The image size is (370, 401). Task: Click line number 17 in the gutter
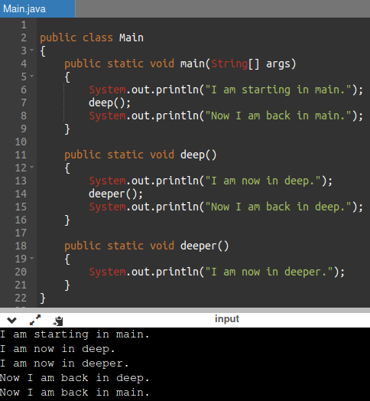tap(21, 233)
